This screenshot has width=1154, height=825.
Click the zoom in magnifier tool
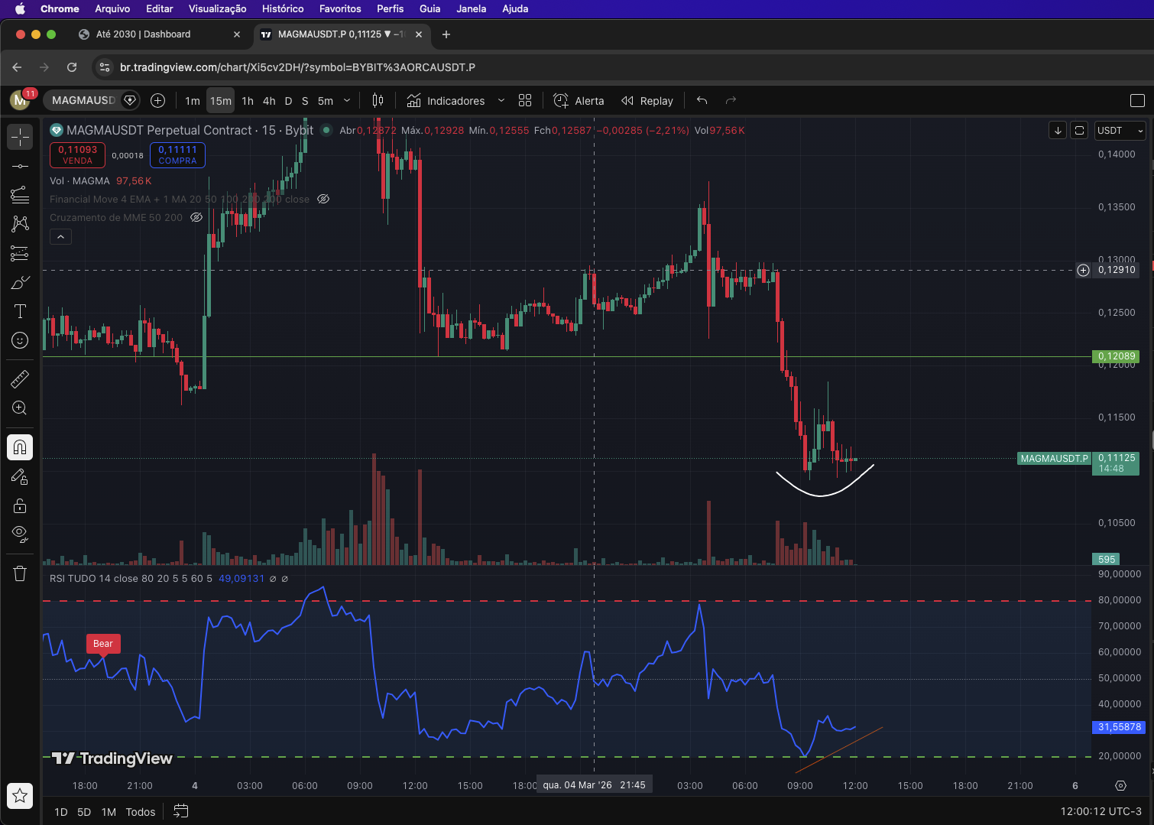pos(20,408)
